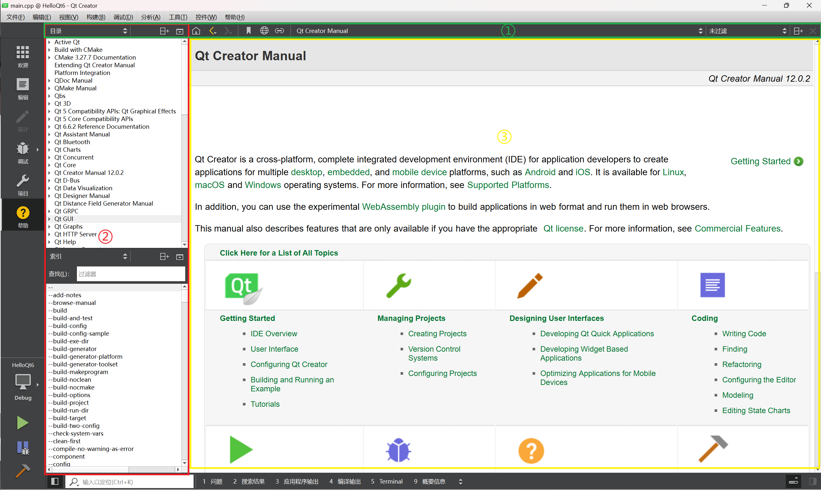Close the 索引 index panel
The width and height of the screenshot is (821, 490).
(180, 257)
